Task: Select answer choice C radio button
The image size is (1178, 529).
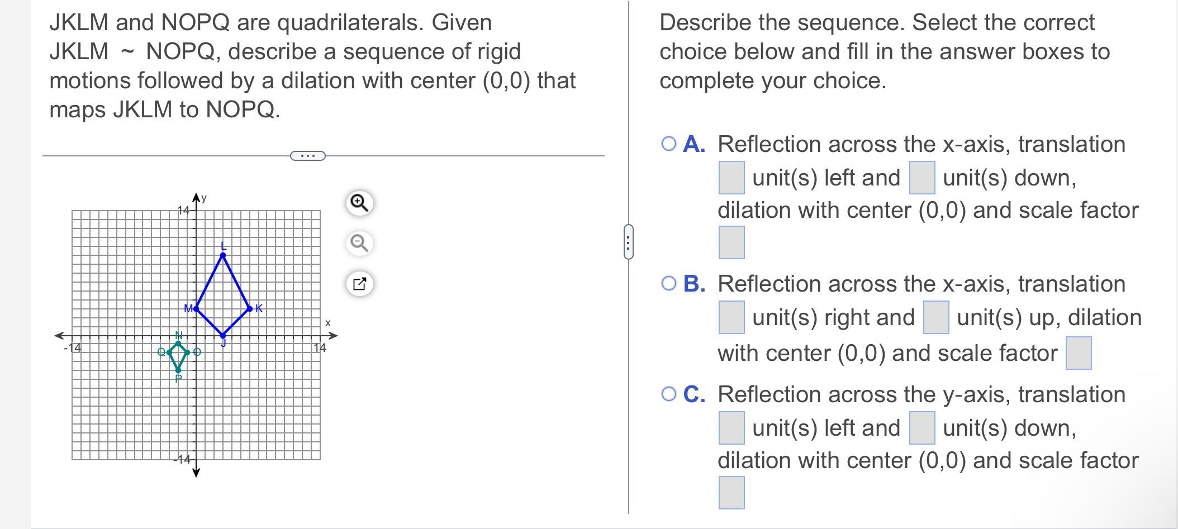Action: [x=668, y=394]
